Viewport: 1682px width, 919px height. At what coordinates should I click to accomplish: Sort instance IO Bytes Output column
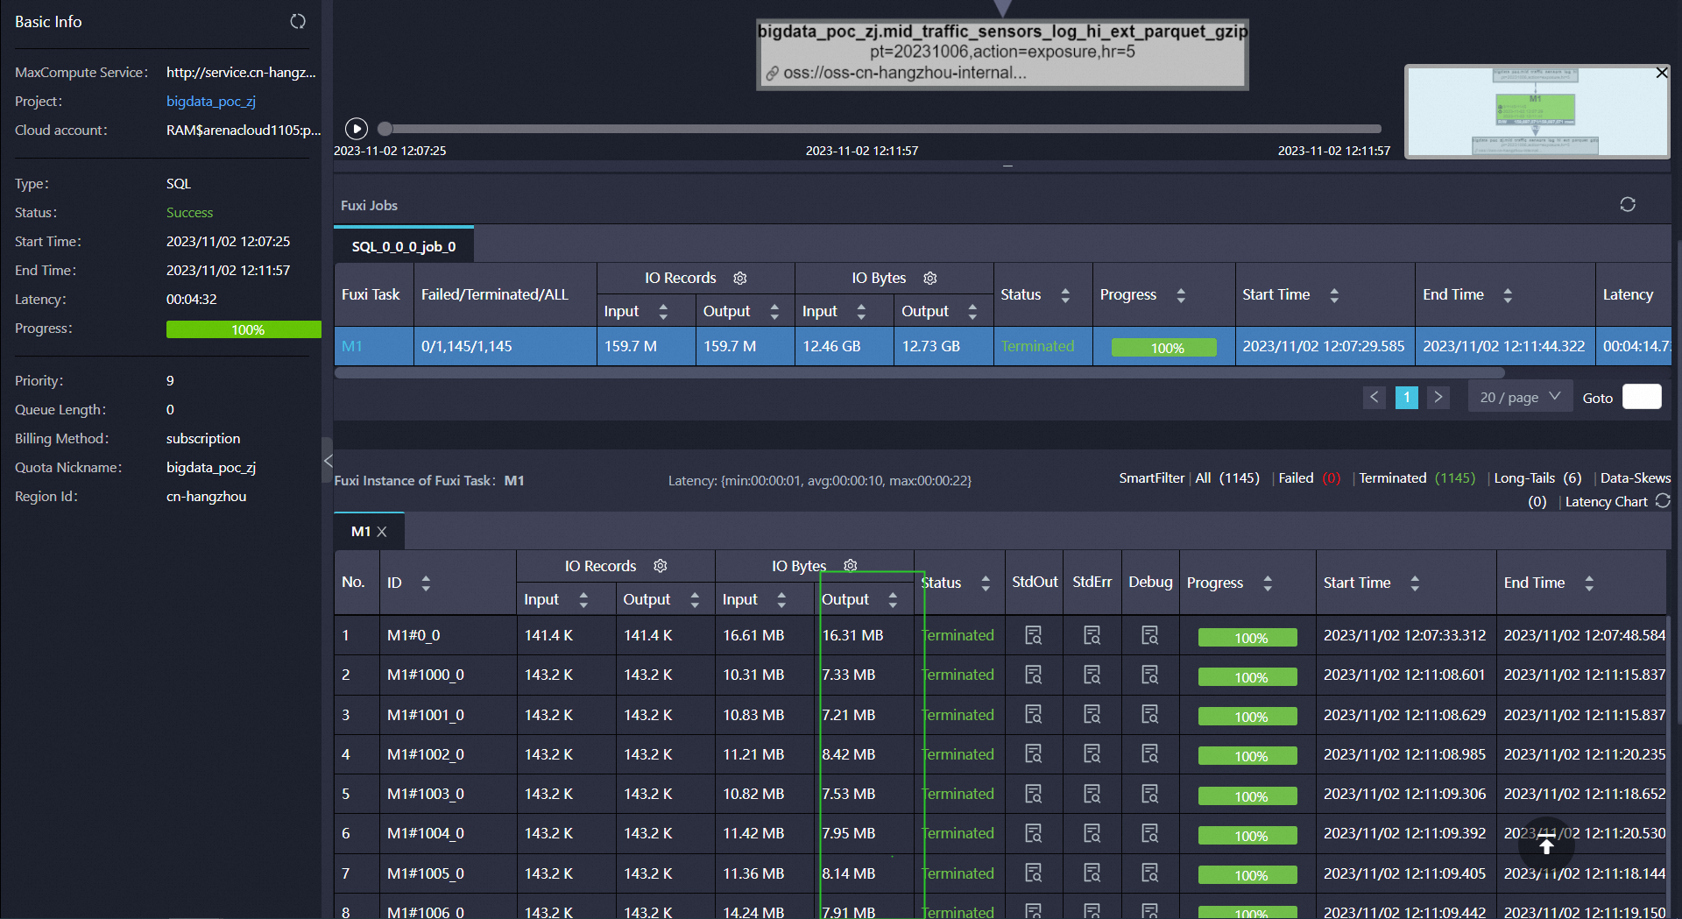coord(893,599)
